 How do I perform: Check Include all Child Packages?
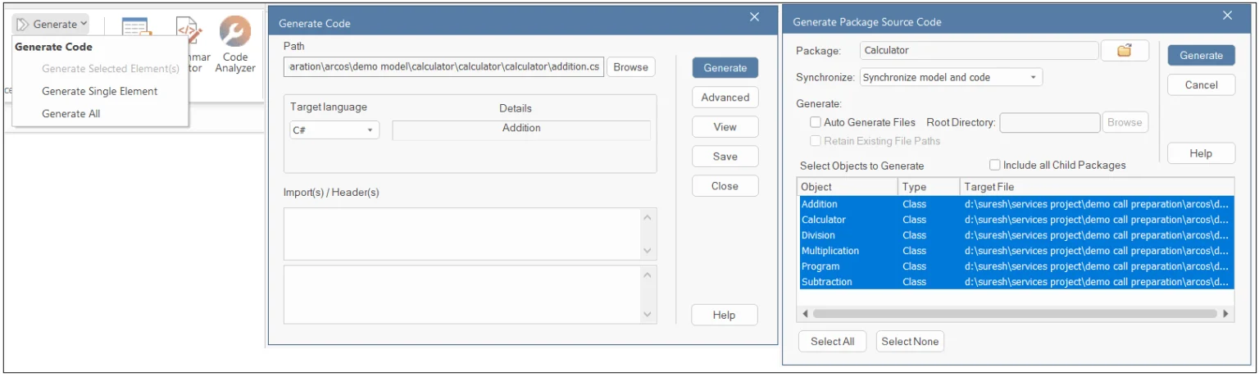pos(995,165)
